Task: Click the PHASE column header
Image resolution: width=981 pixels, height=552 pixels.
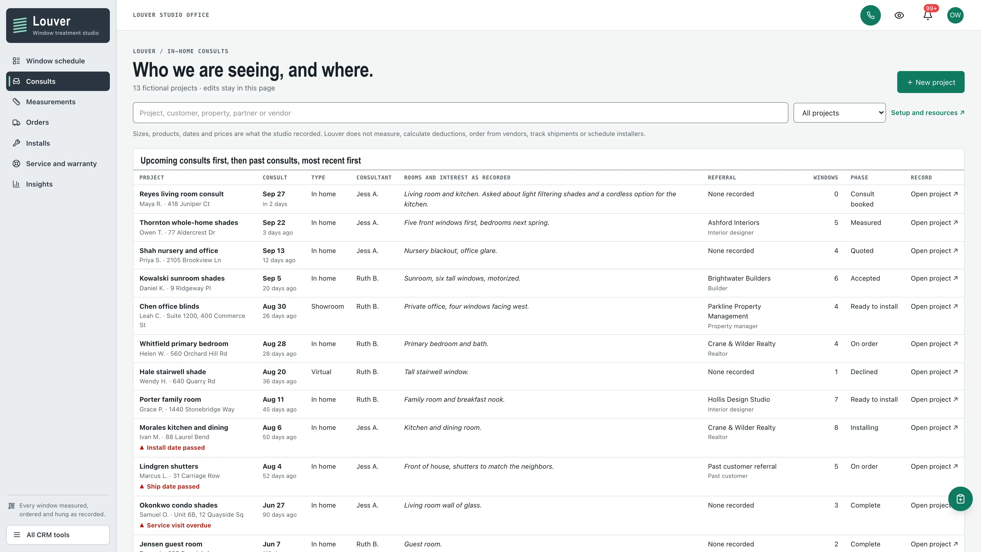Action: tap(859, 178)
